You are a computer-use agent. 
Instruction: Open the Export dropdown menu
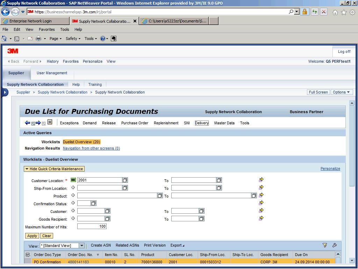177,245
